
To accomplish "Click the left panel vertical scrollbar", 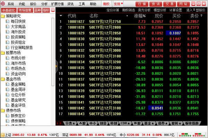I will click(x=53, y=52).
